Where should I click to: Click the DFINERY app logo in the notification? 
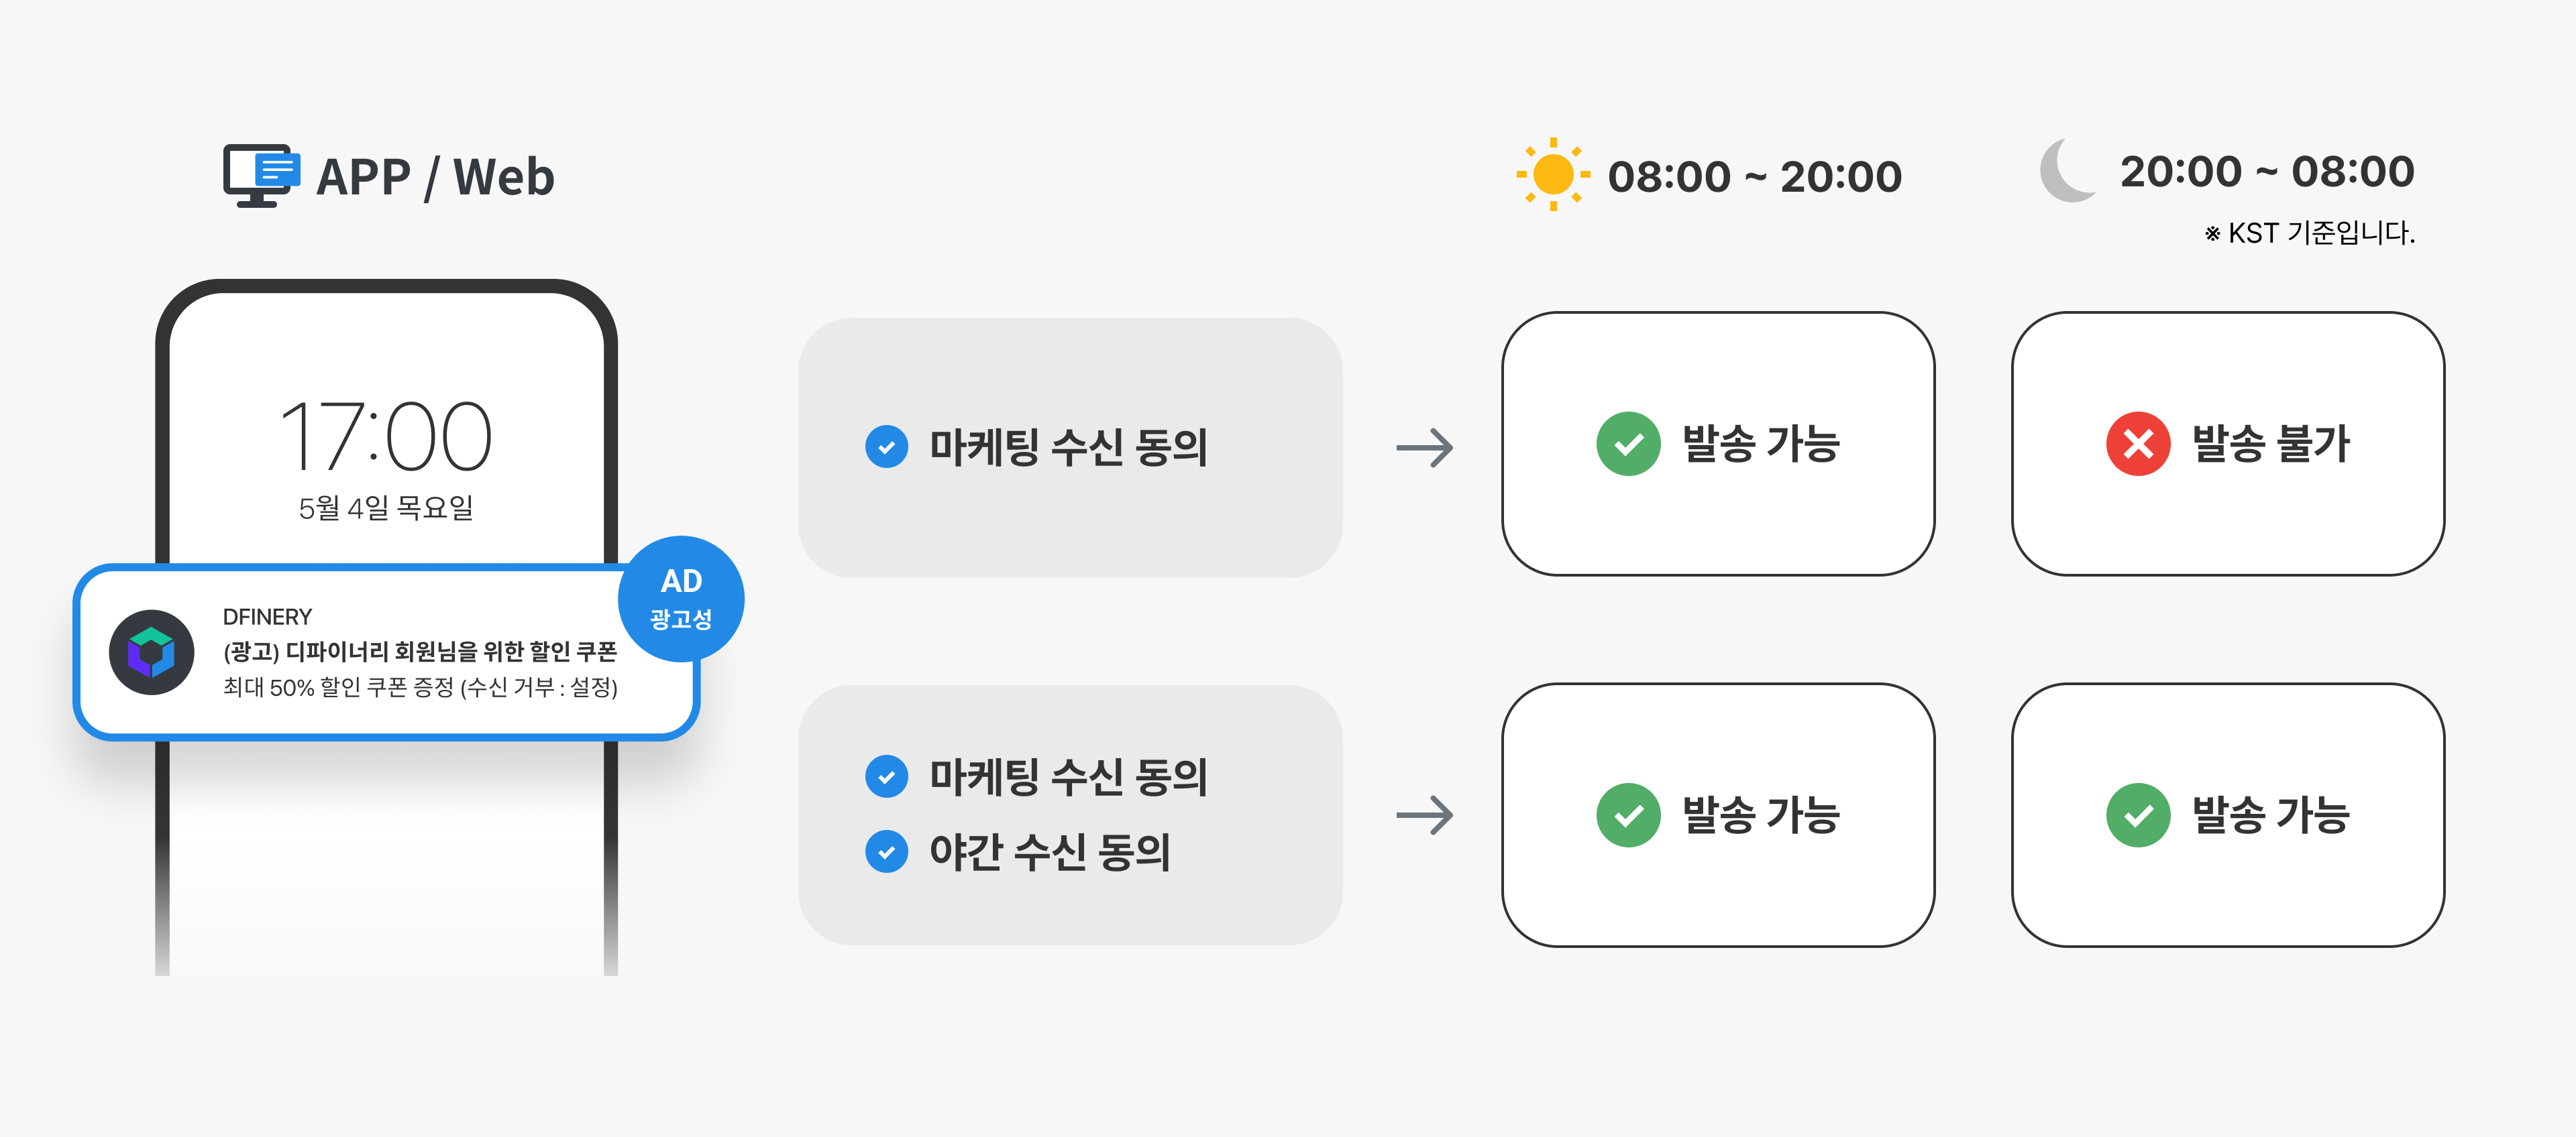point(152,652)
